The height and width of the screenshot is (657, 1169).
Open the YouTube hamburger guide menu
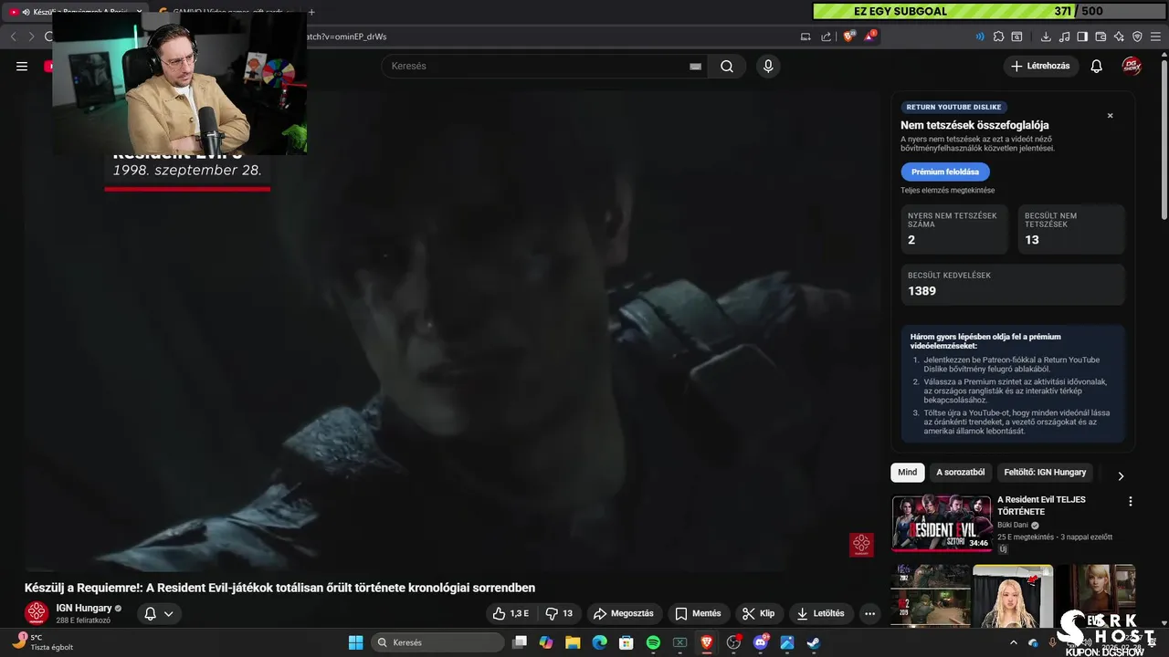click(x=22, y=66)
